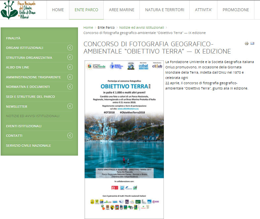Viewport: 260px width, 219px height.
Task: Select Natura e Territori menu
Action: click(x=165, y=10)
